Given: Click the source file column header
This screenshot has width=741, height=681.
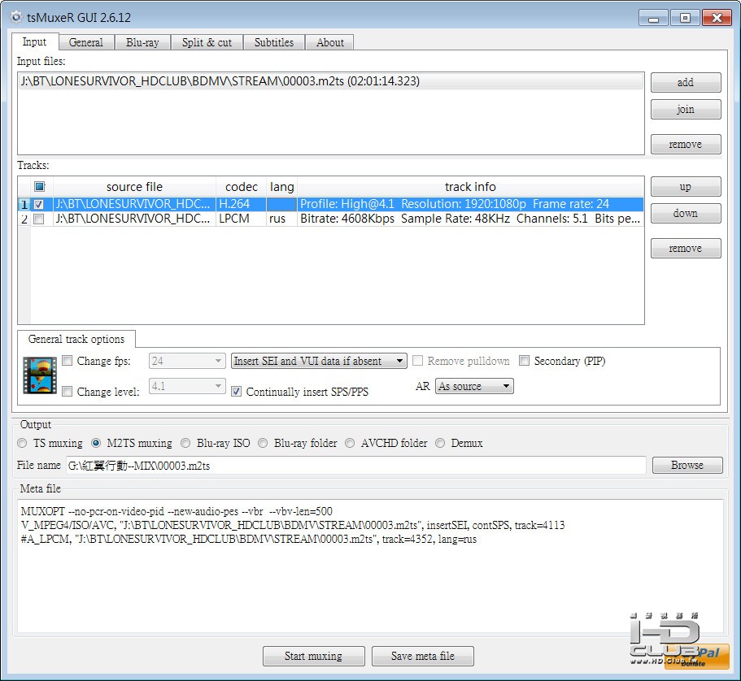Looking at the screenshot, I should tap(135, 187).
